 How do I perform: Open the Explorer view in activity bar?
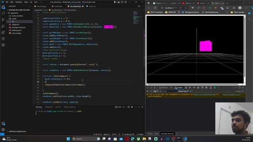(x=3, y=7)
